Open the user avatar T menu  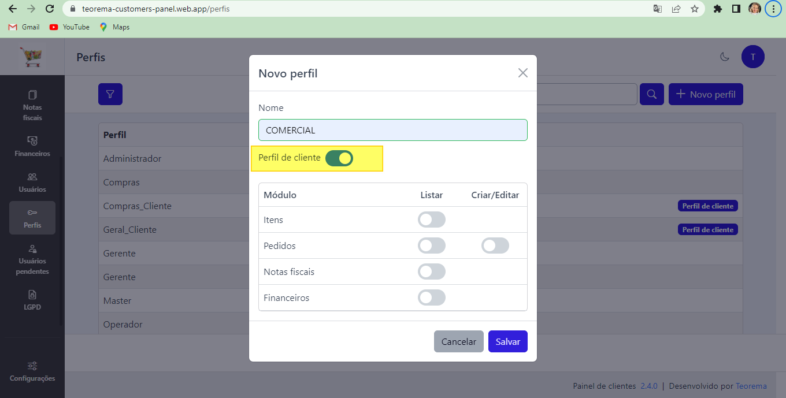[752, 57]
